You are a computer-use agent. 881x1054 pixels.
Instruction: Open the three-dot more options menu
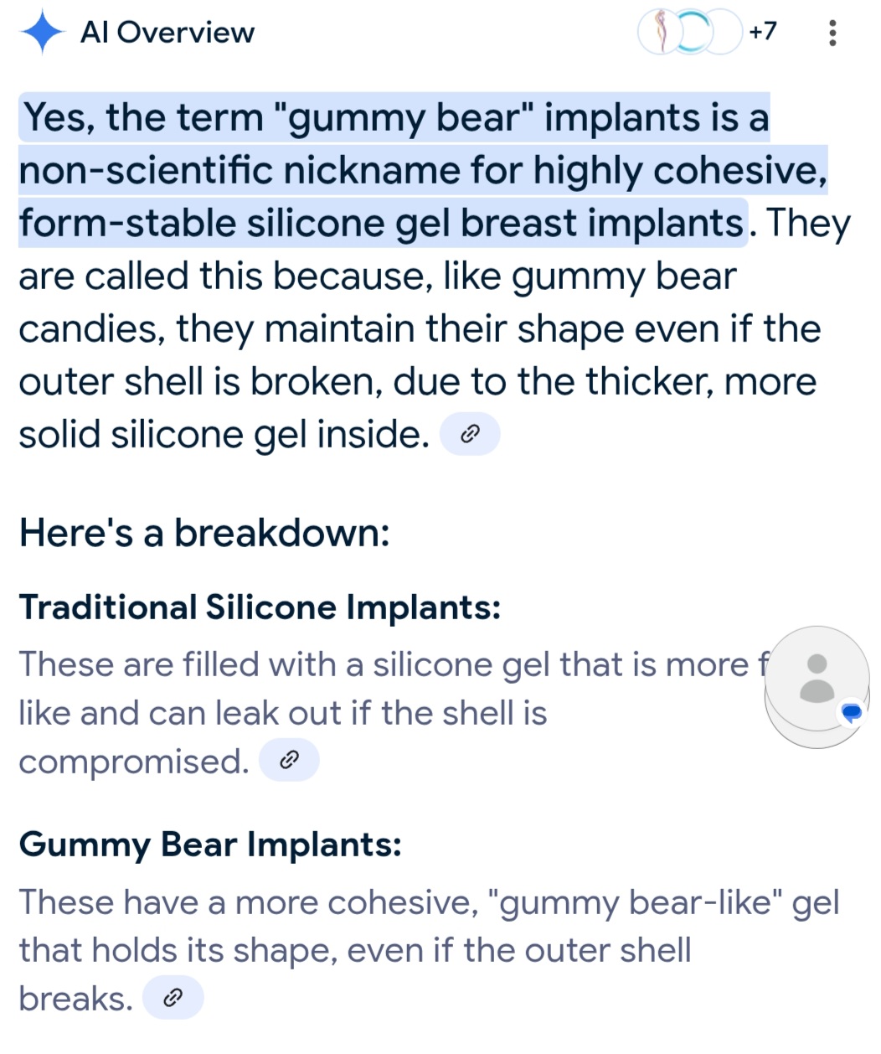(x=832, y=33)
